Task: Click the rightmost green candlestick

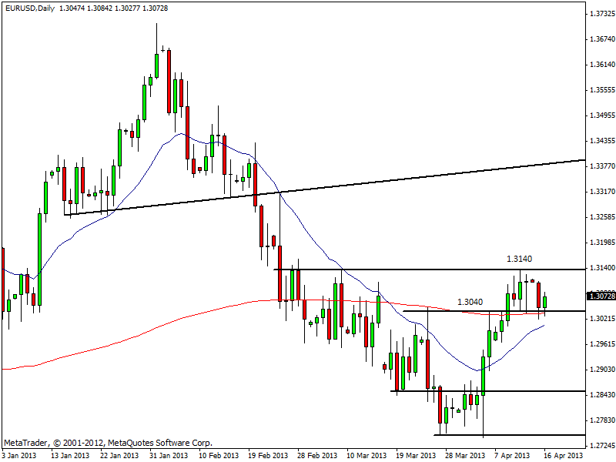Action: pos(545,300)
